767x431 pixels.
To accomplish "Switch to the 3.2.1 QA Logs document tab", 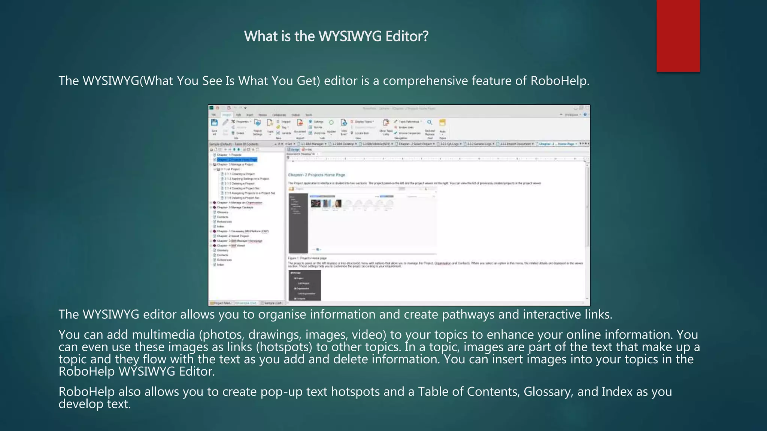I will pyautogui.click(x=449, y=144).
